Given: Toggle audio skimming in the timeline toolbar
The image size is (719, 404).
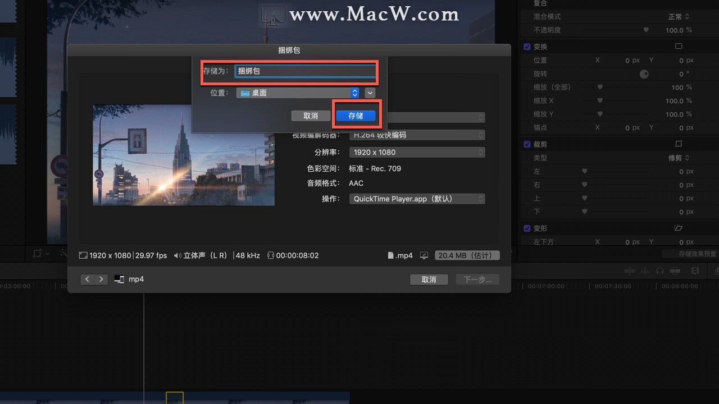Looking at the screenshot, I should click(x=645, y=270).
